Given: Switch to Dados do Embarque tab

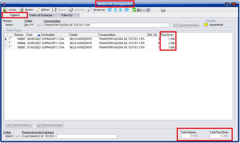Looking at the screenshot, I should coord(41,15).
